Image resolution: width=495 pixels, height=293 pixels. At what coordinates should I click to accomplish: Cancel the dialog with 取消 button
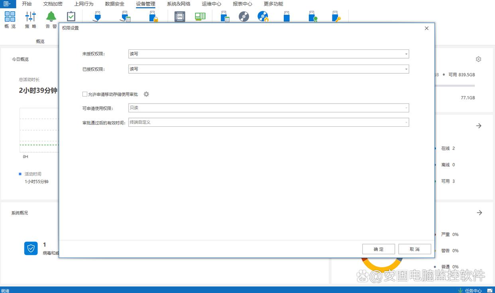(414, 249)
